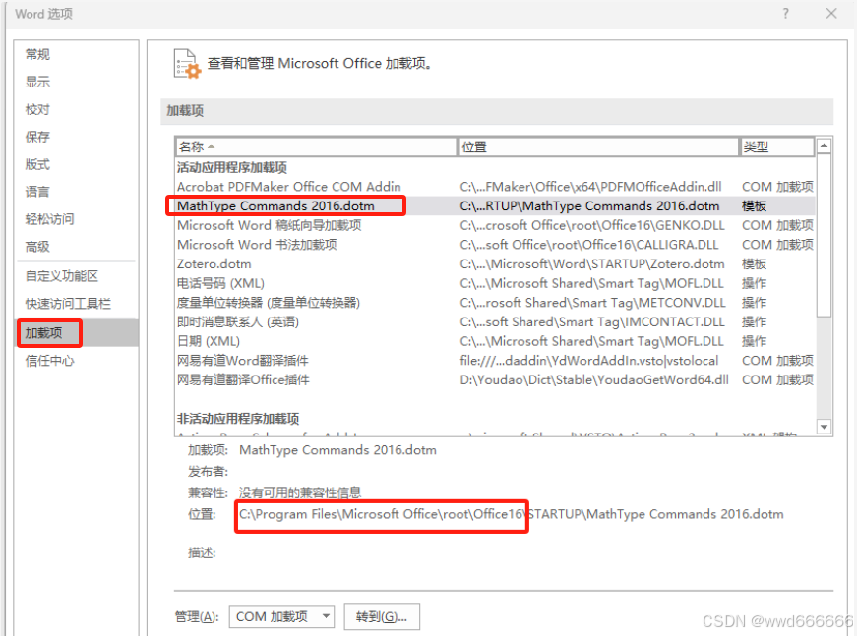
Task: Click the add-in list scrollbar thumb
Action: tap(824, 235)
